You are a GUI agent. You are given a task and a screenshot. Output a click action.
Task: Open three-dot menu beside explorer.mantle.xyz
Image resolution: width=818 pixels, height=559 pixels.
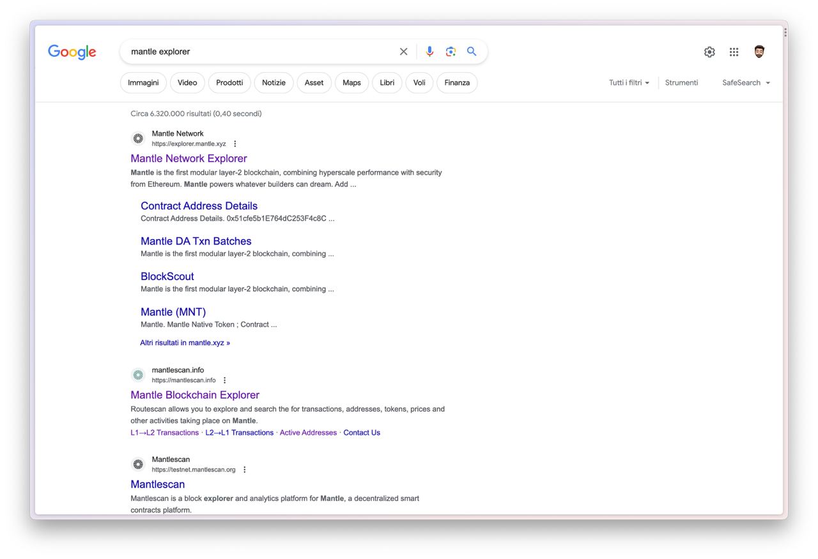point(235,144)
